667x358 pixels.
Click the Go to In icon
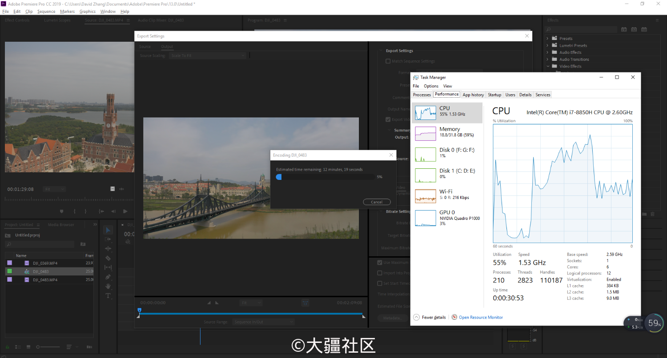(101, 211)
